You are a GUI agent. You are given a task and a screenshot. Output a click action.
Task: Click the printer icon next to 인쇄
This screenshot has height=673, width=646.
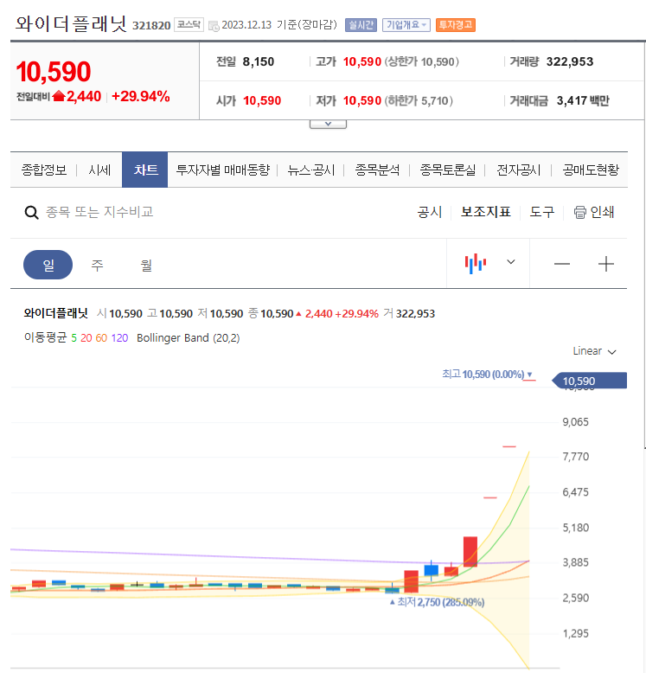pyautogui.click(x=580, y=212)
